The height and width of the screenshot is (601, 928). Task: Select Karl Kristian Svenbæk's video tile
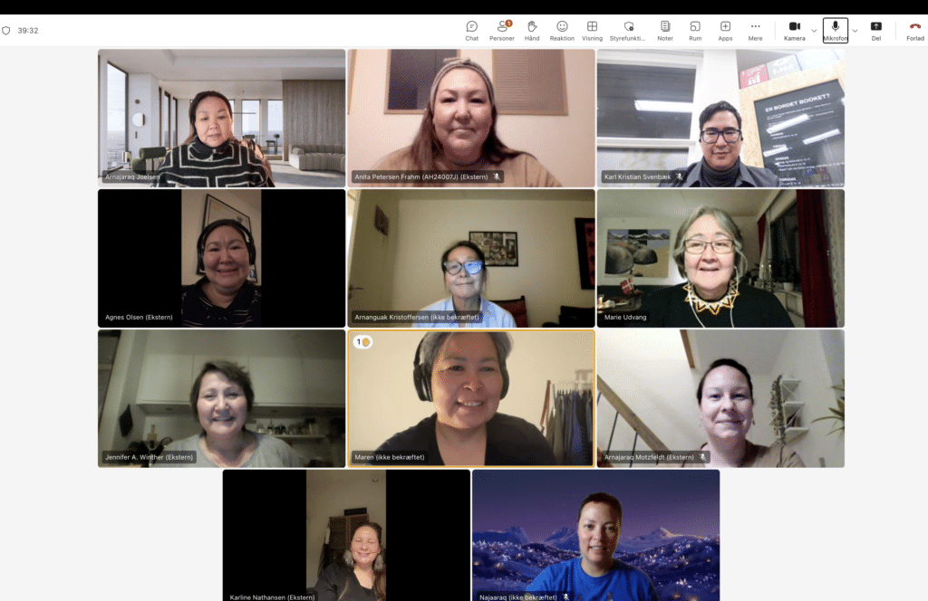[720, 118]
